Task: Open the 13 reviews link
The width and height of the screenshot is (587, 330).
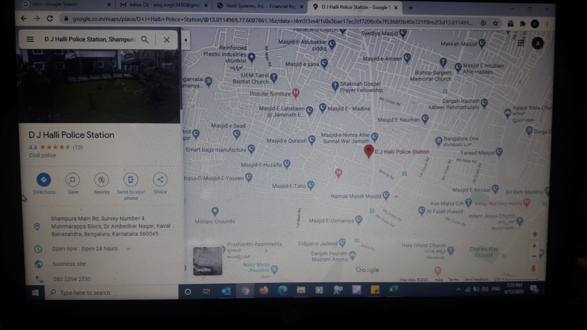Action: 78,147
